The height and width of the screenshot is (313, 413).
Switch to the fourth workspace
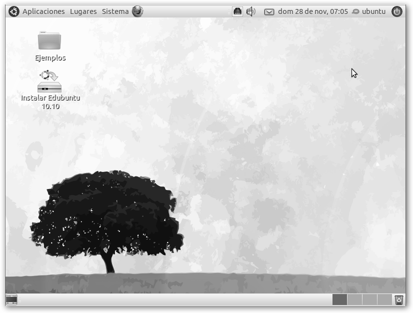click(384, 299)
